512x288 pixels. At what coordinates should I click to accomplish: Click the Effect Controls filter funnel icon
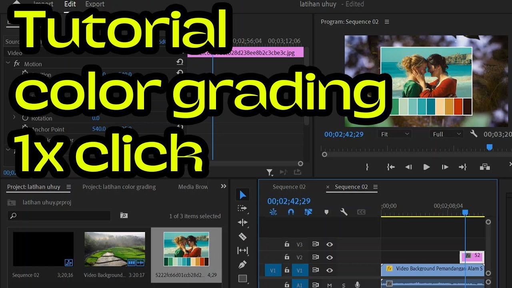[270, 172]
